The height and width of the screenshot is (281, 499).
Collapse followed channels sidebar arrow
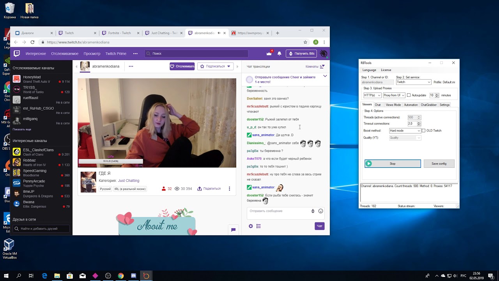(x=77, y=67)
